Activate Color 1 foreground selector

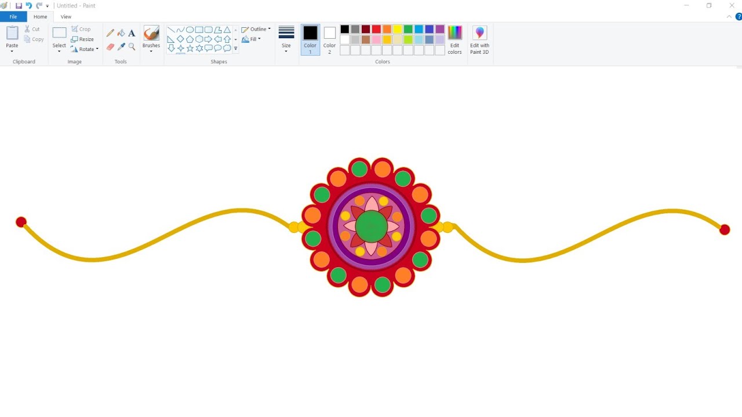(x=310, y=40)
